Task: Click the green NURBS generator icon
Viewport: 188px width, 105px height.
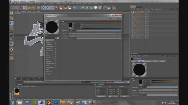Action: [83, 8]
